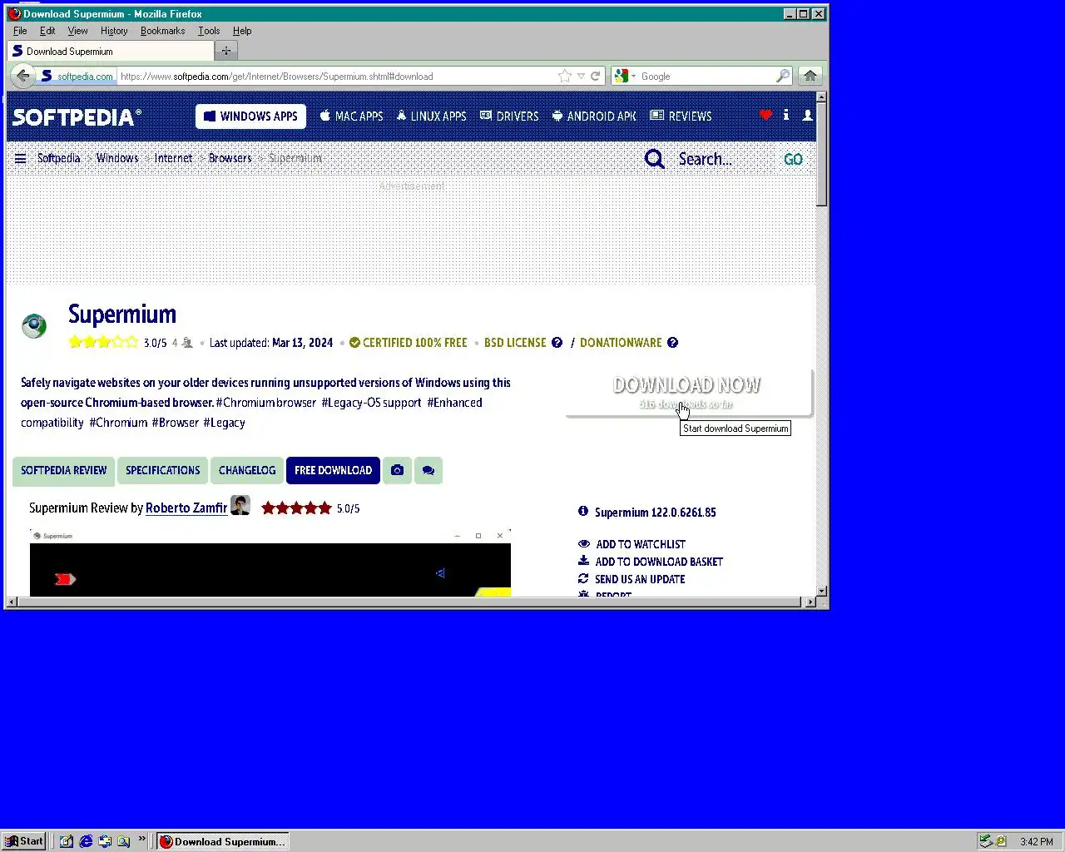Click the URL address field
The image size is (1065, 852).
pos(337,76)
